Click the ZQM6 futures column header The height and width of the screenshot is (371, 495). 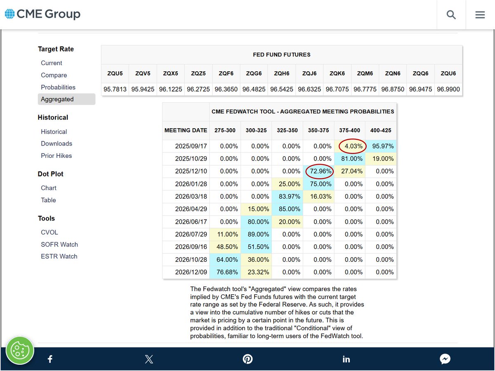point(365,73)
